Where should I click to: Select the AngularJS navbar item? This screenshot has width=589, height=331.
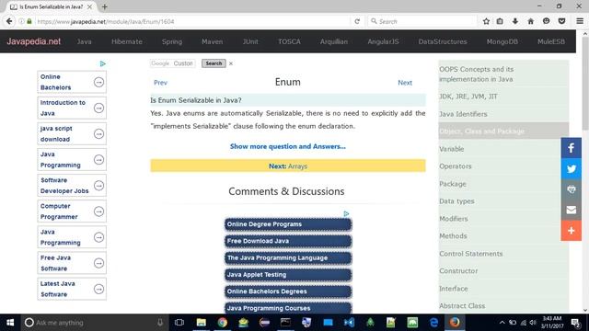pos(383,41)
